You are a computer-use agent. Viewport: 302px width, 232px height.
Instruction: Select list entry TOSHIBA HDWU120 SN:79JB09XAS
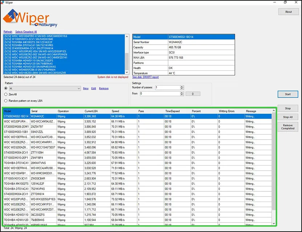pyautogui.click(x=64, y=64)
